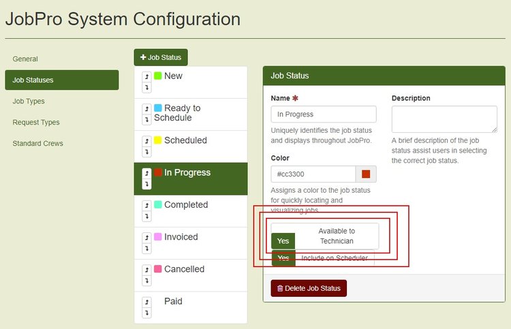Screen dimensions: 511x329
Task: Select the Completed job status
Action: (x=185, y=205)
